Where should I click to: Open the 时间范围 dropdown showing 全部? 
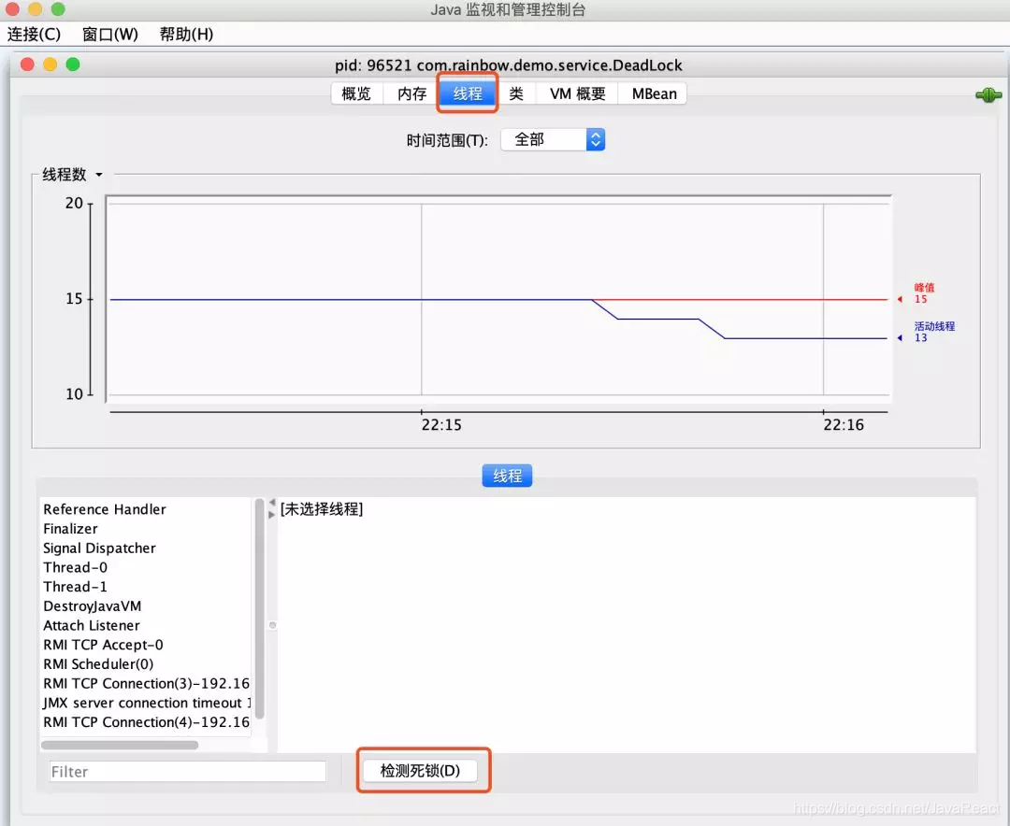[x=553, y=140]
